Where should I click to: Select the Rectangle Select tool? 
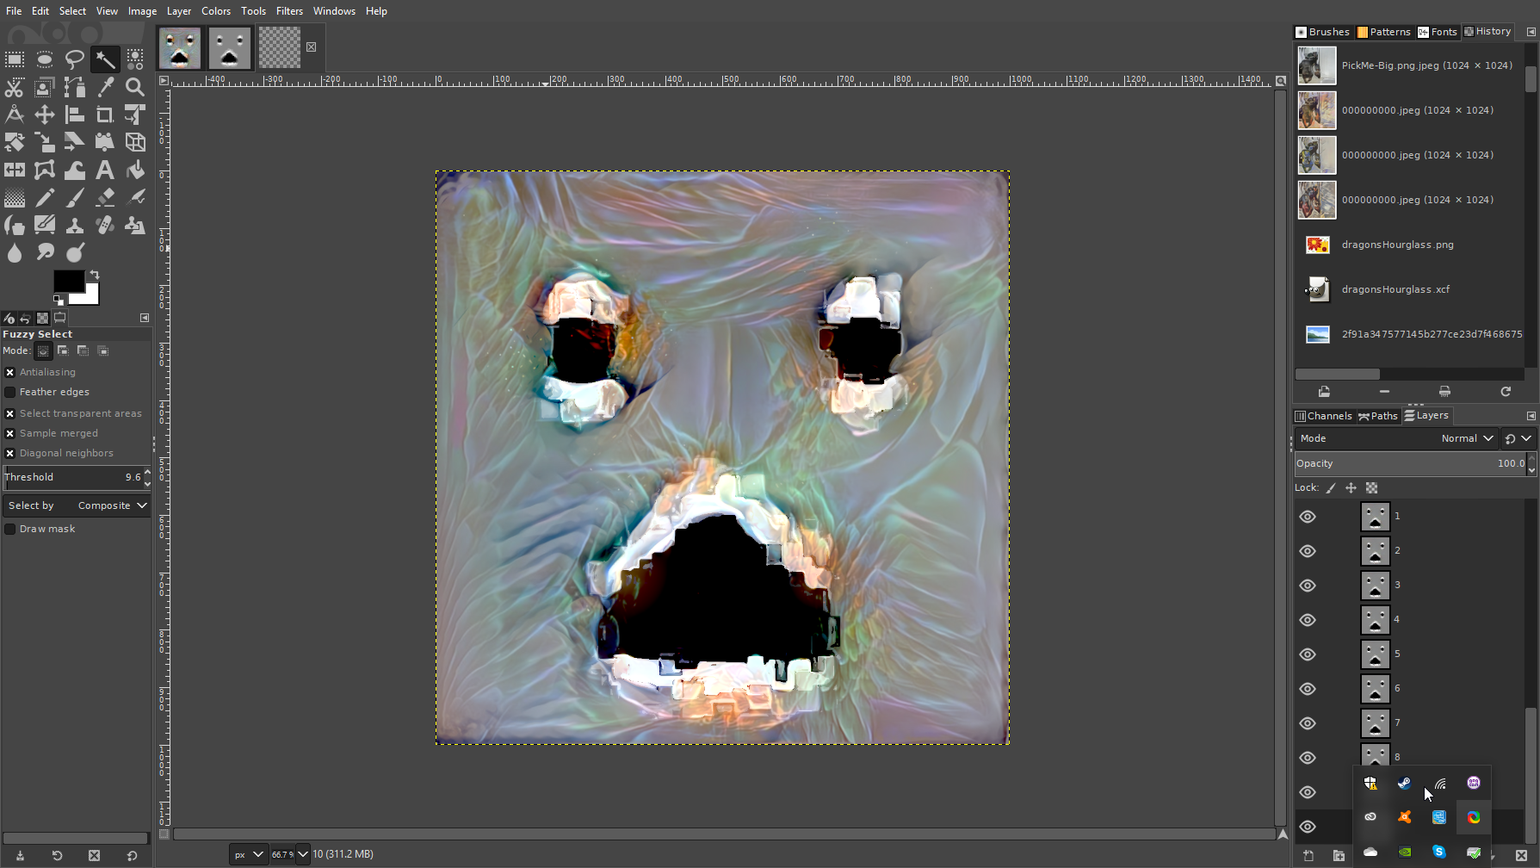point(15,59)
